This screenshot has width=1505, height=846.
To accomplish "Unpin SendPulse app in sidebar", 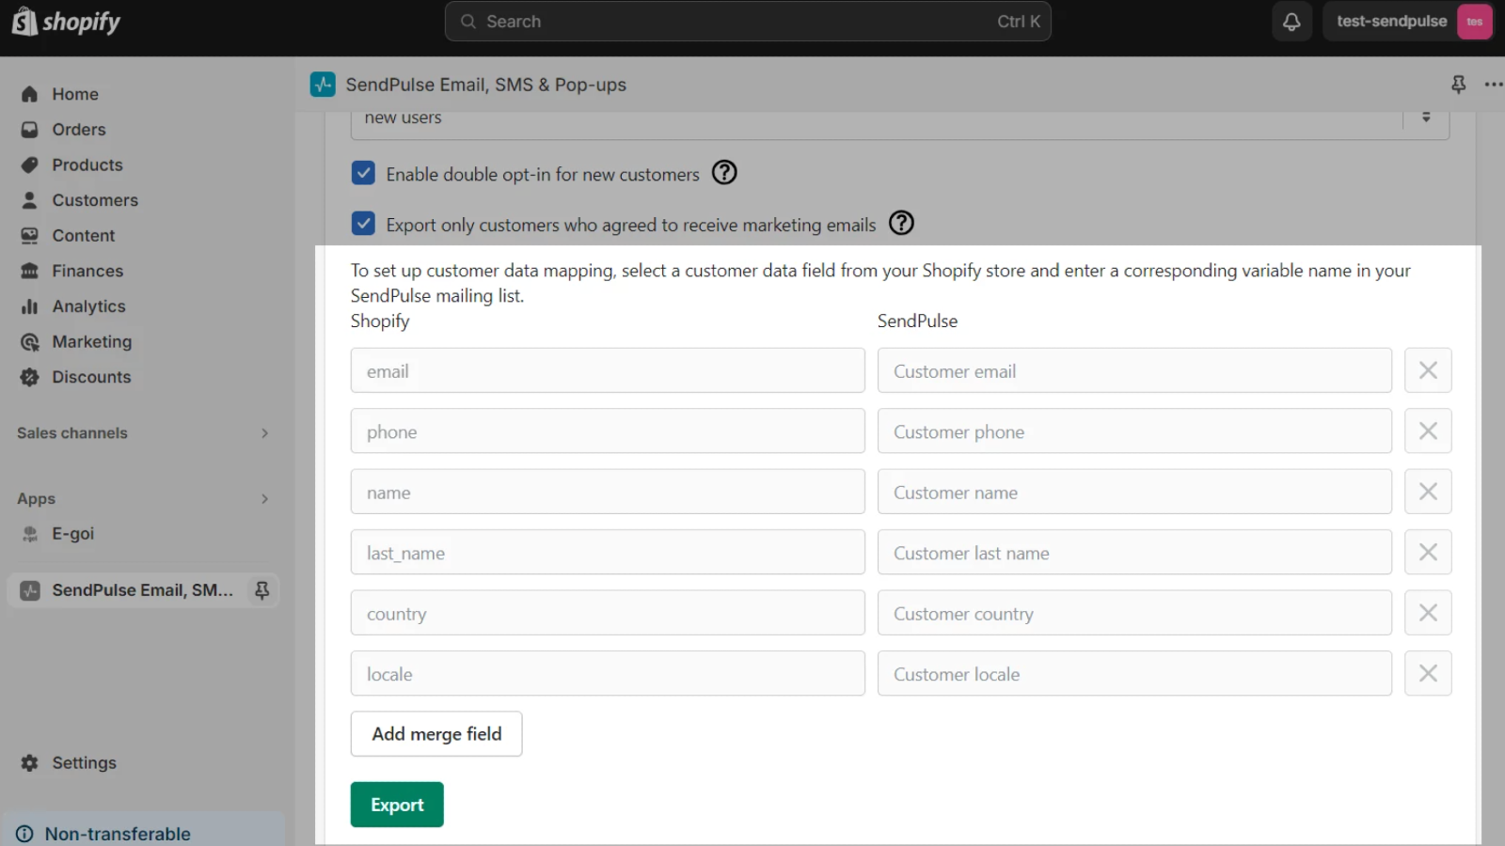I will [262, 590].
